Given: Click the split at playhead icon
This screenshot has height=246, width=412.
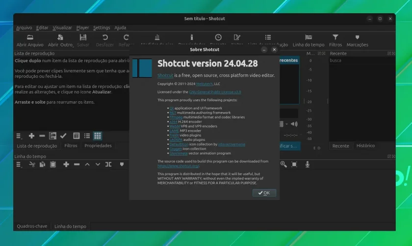Looking at the screenshot, I should point(108,164).
